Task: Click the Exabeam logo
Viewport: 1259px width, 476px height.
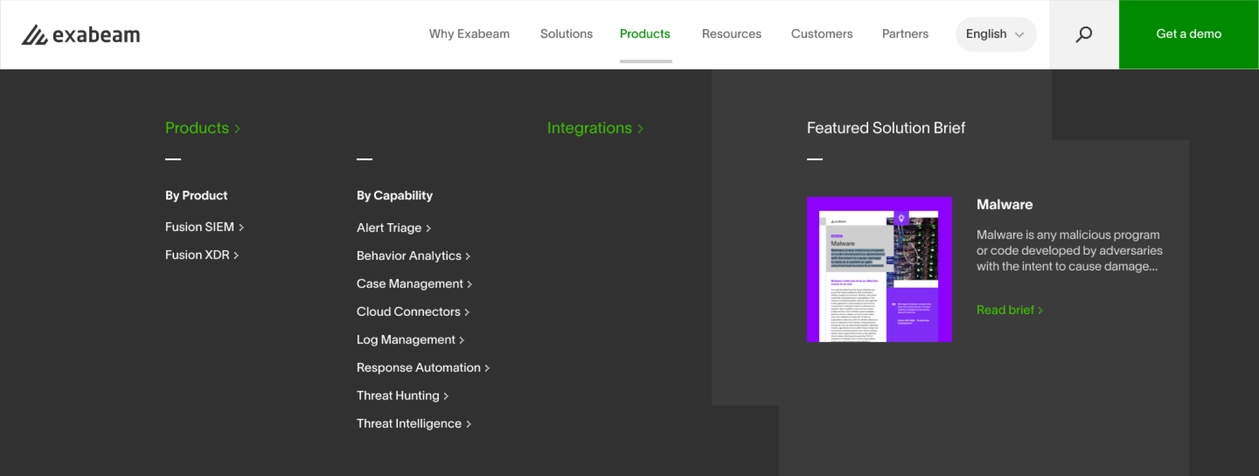Action: 81,34
